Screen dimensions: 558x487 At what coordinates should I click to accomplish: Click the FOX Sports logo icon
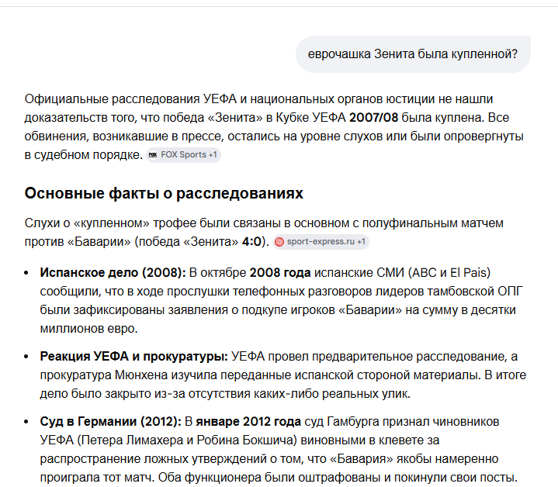(153, 155)
